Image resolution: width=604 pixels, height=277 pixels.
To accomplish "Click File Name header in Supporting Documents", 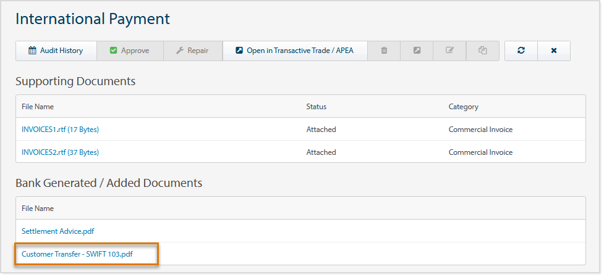I will [x=38, y=107].
